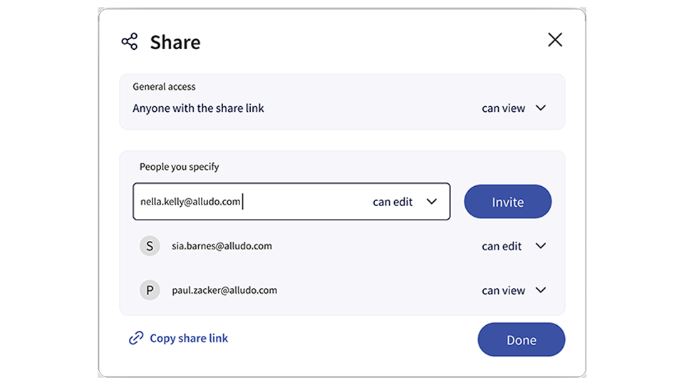The height and width of the screenshot is (385, 684).
Task: Click 'Anyone with the share link' text
Action: [x=198, y=108]
